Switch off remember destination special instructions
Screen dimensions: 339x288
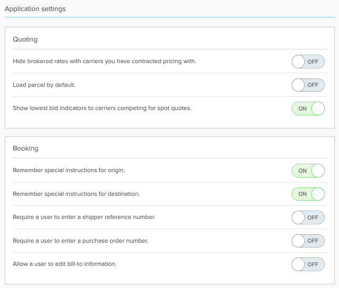tap(308, 194)
